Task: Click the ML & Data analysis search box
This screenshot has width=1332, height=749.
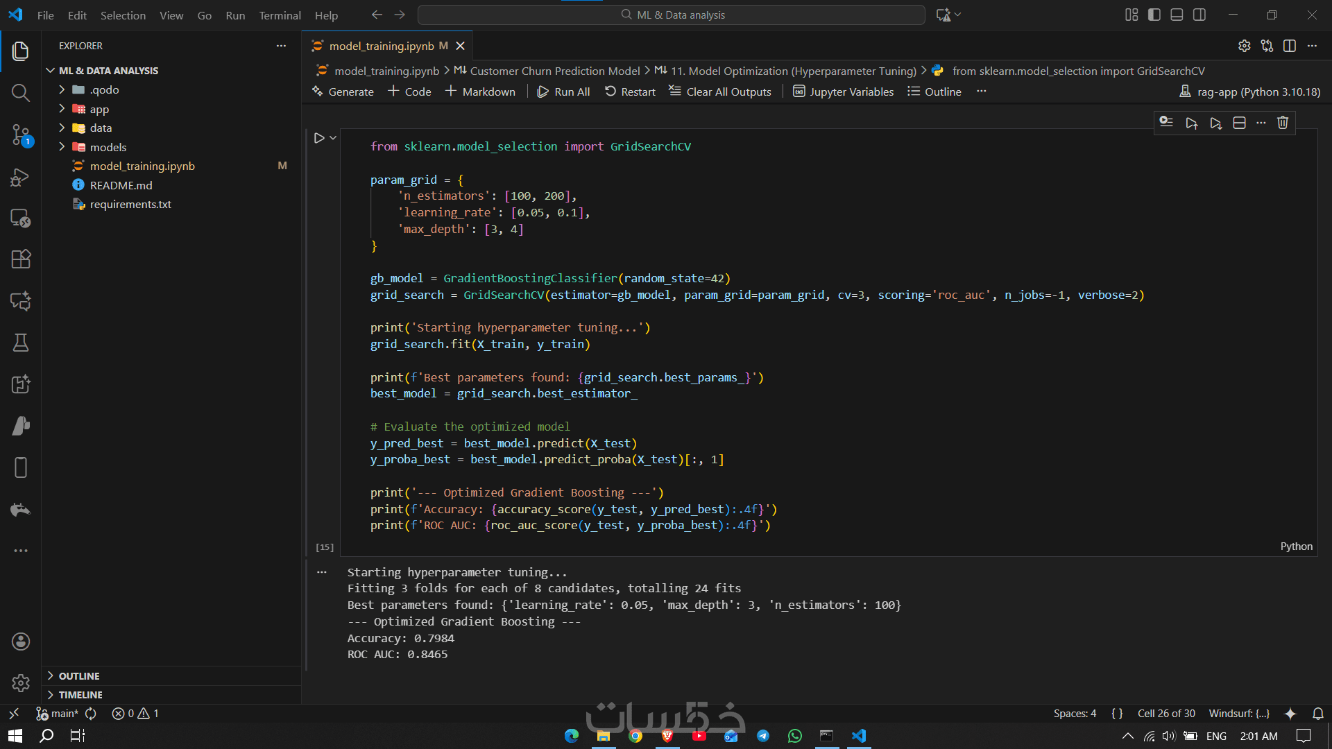Action: pos(671,15)
